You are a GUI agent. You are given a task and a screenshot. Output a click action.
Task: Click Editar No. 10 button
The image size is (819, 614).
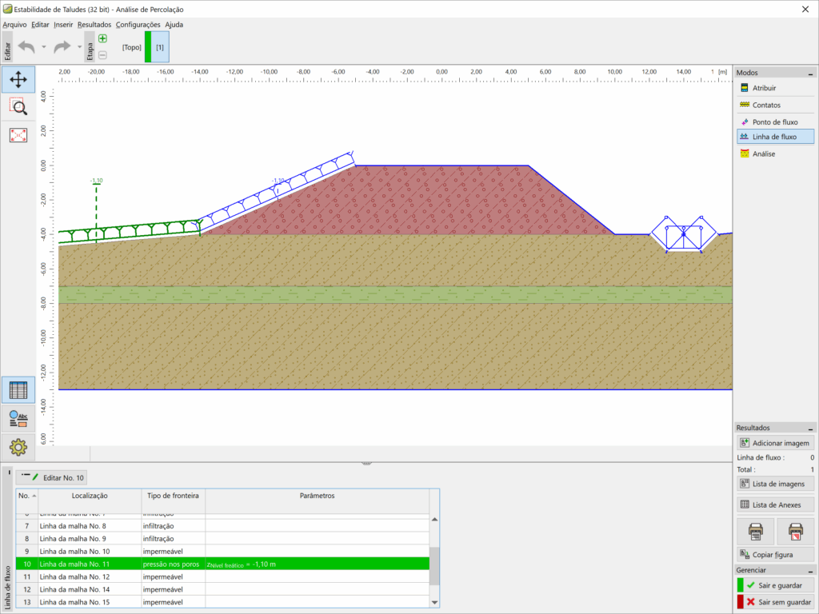[52, 478]
